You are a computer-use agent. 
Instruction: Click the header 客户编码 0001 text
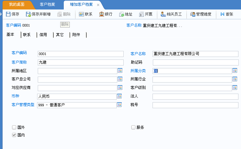[x=18, y=25]
